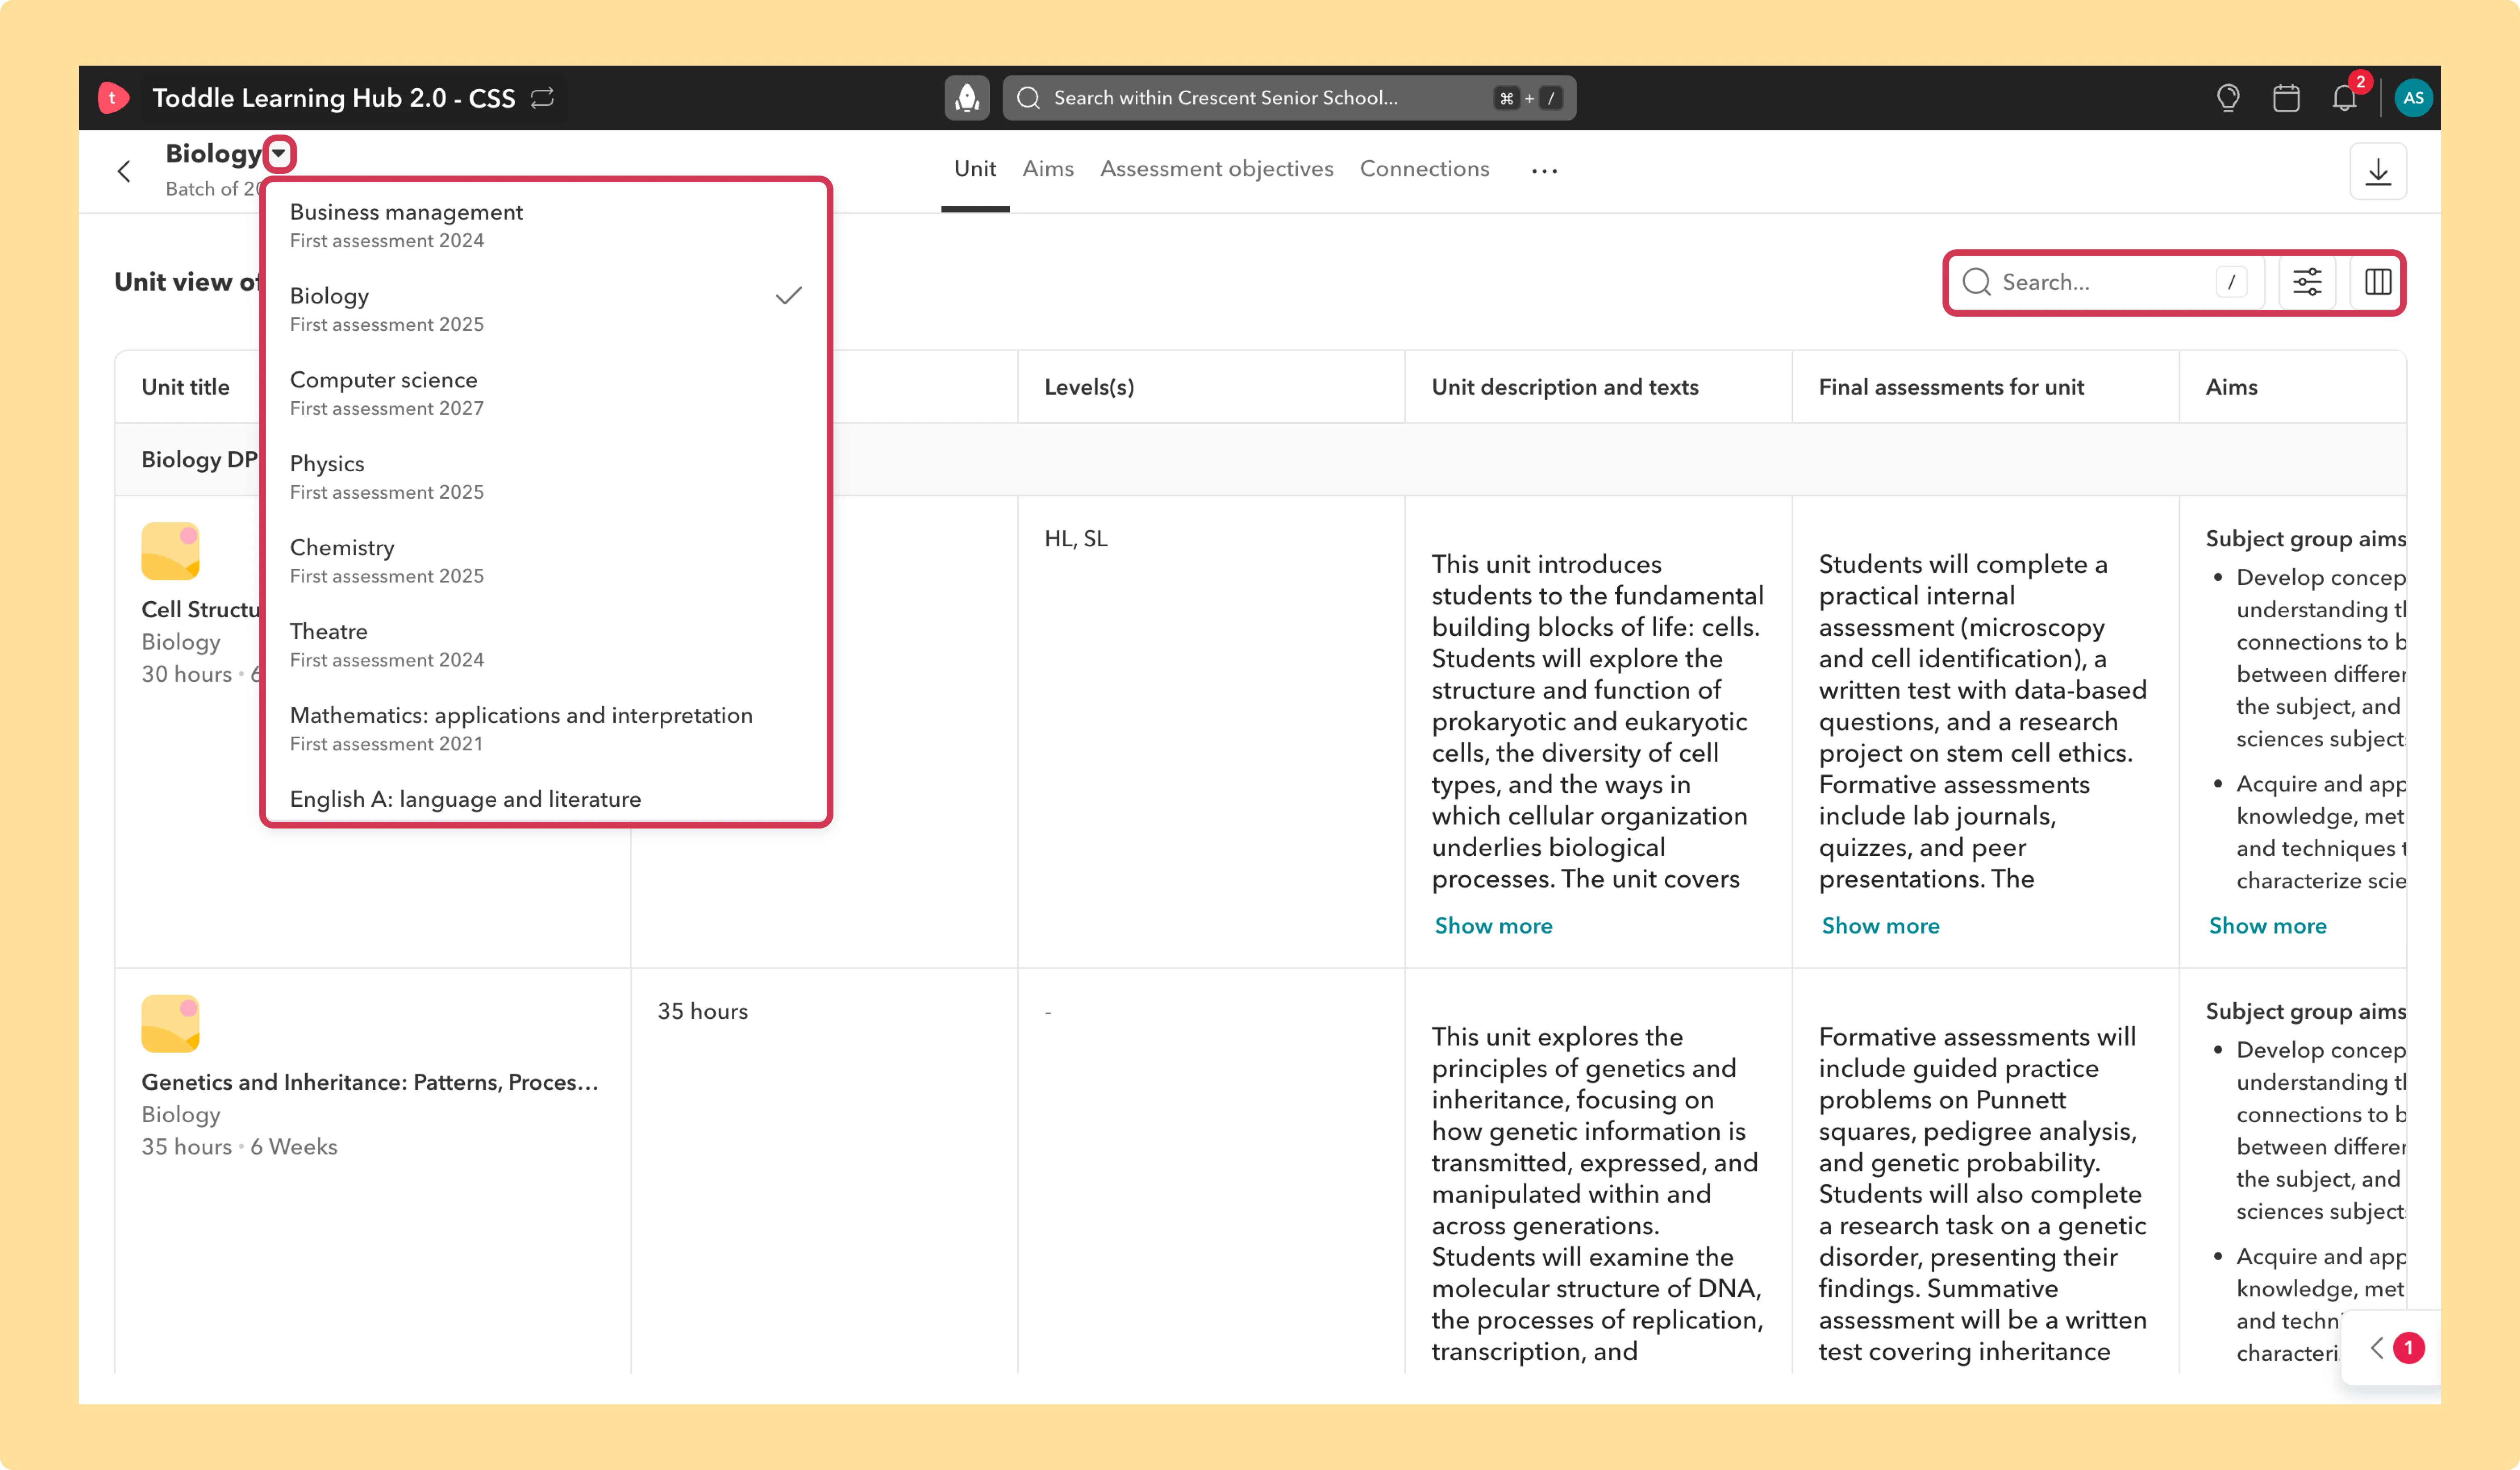Switch to the Aims tab
Screen dimensions: 2520x1470
pyautogui.click(x=1048, y=169)
